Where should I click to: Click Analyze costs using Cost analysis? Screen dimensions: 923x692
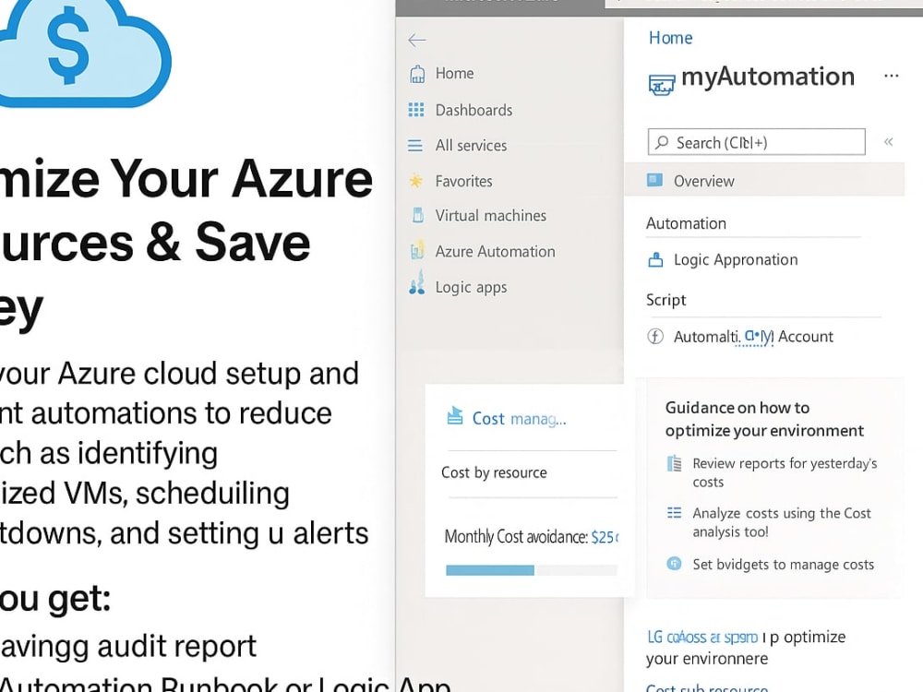pos(782,522)
